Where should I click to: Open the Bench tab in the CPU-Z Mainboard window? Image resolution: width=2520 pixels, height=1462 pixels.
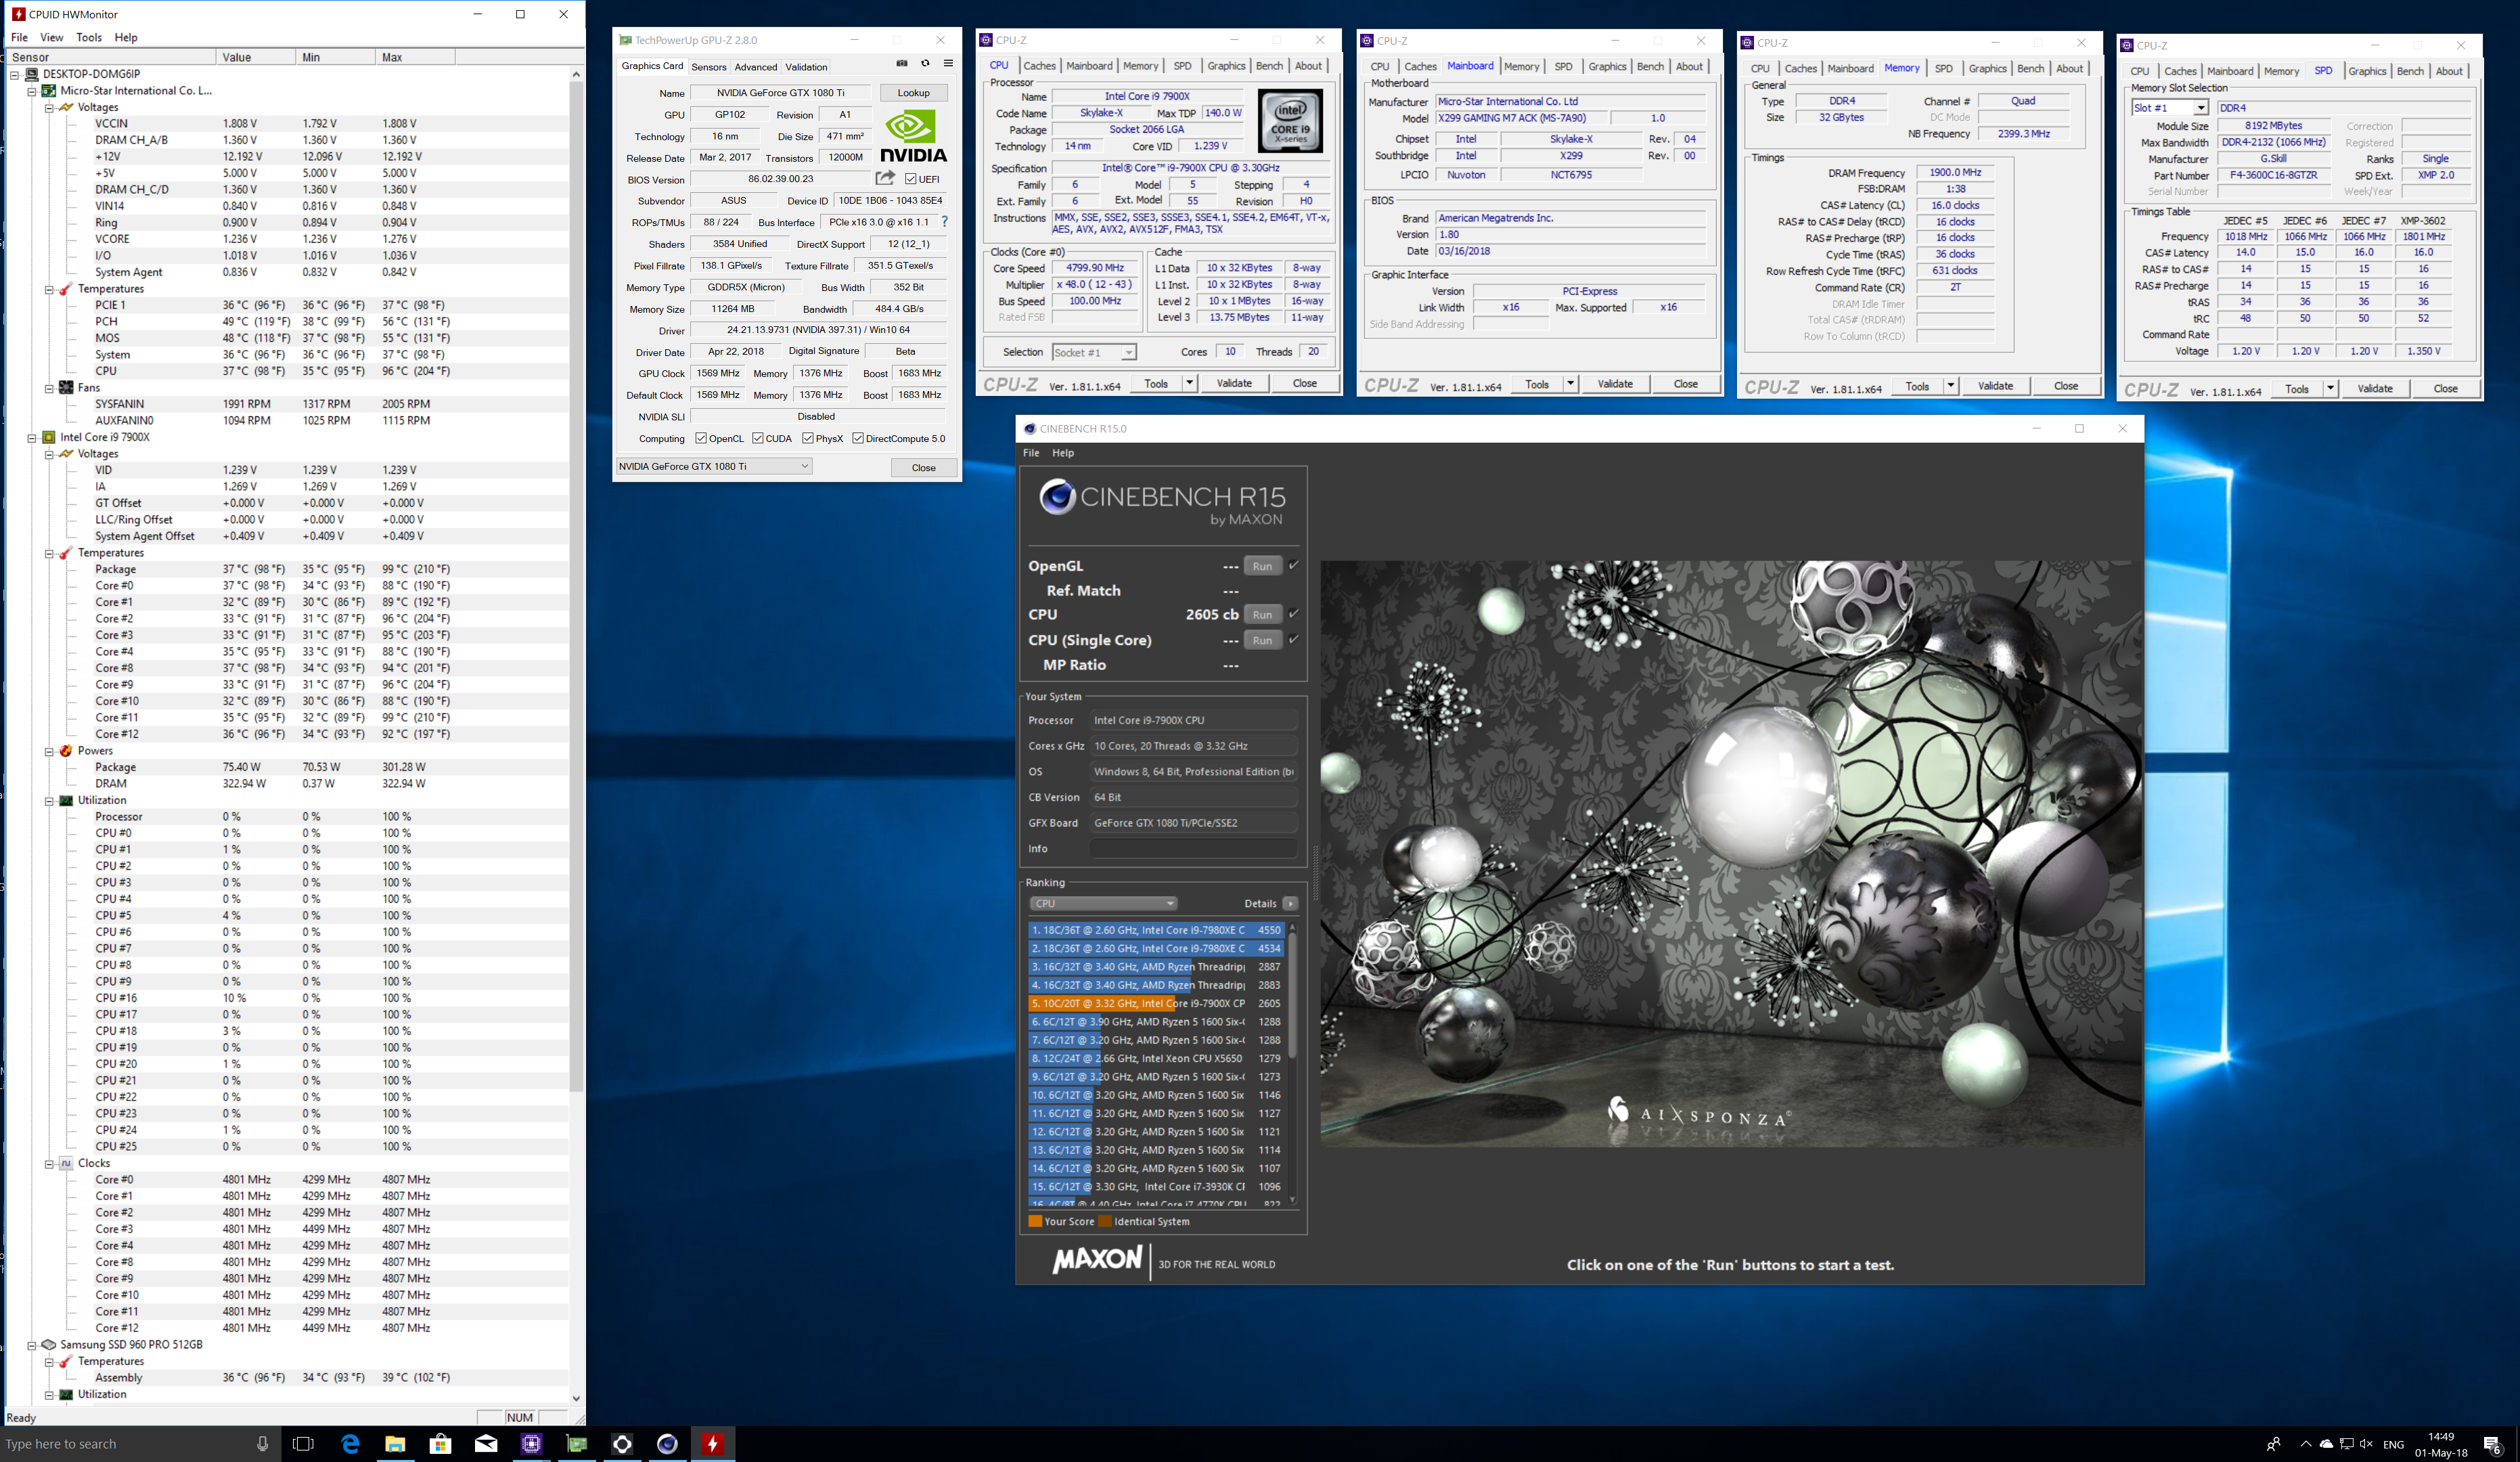1650,66
